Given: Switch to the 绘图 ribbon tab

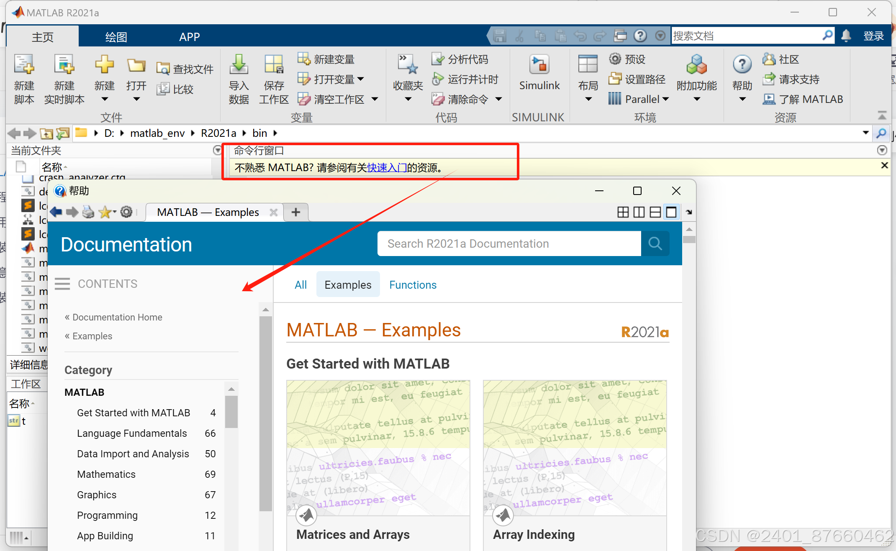Looking at the screenshot, I should click(x=116, y=37).
